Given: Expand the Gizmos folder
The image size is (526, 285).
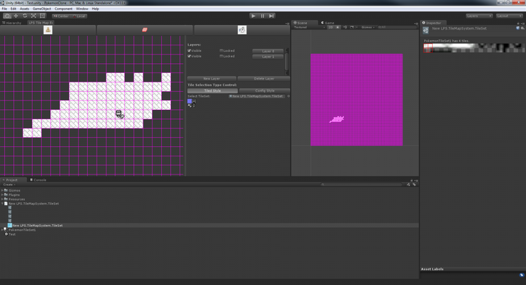Looking at the screenshot, I should coord(3,190).
